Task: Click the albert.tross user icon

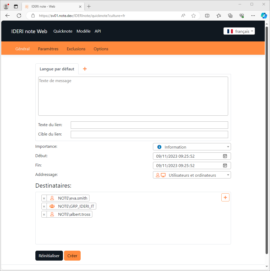Action: click(x=52, y=214)
